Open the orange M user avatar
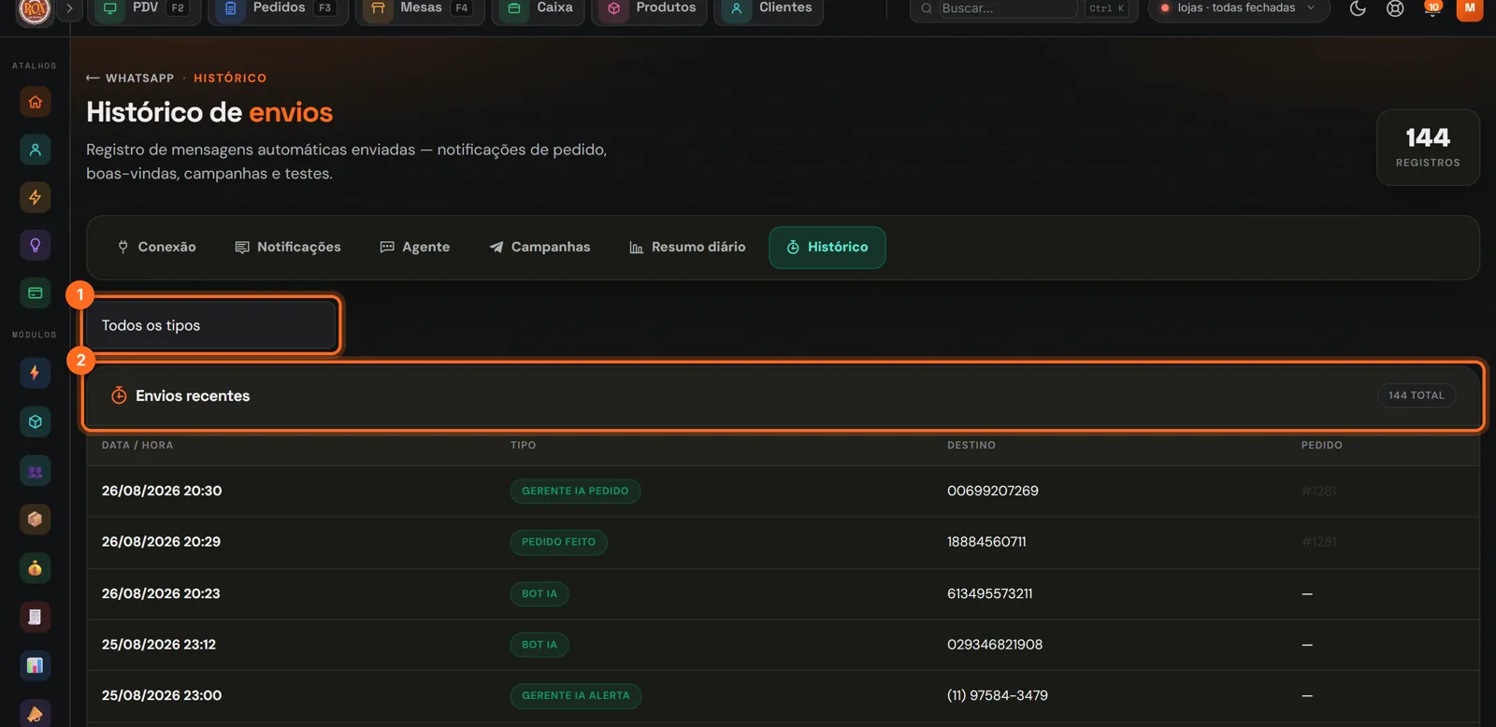1496x727 pixels. pyautogui.click(x=1470, y=8)
